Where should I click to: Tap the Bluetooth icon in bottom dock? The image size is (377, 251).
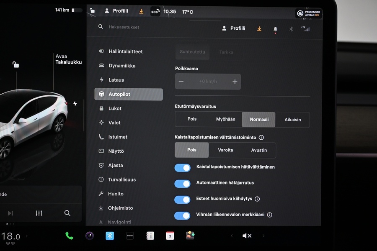(110, 236)
